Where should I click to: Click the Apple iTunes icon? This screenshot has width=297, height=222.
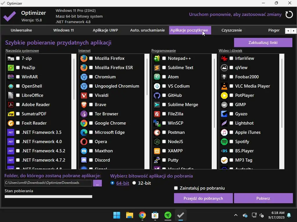point(224,132)
